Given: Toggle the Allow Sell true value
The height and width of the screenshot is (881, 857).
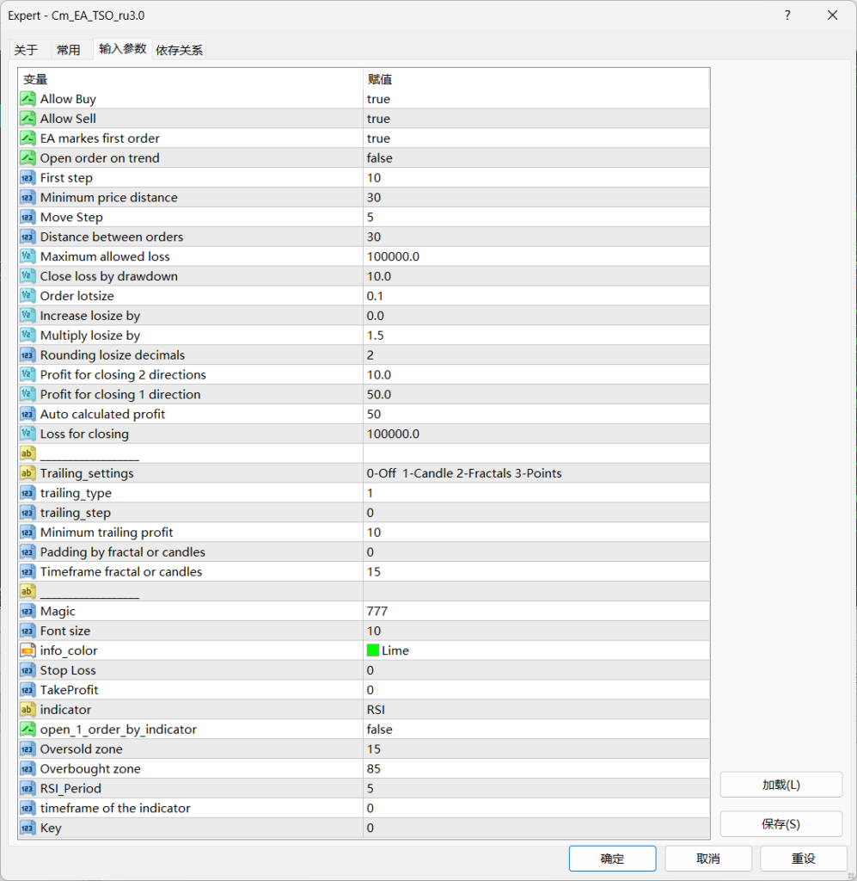Looking at the screenshot, I should point(378,119).
